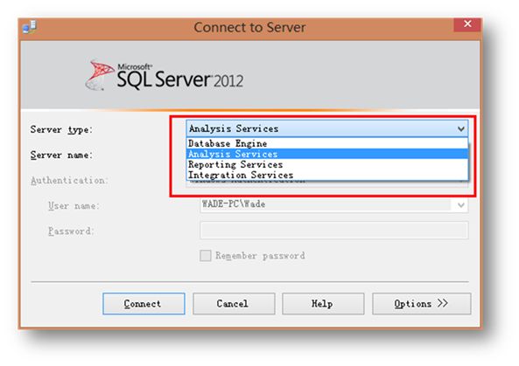The image size is (519, 366).
Task: Choose Database Engine from the list
Action: [327, 143]
